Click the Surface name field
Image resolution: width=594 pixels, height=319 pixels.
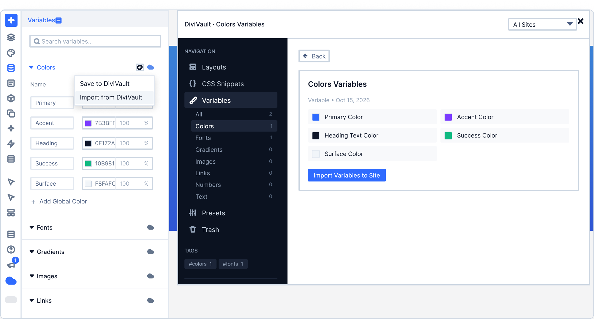(x=52, y=184)
